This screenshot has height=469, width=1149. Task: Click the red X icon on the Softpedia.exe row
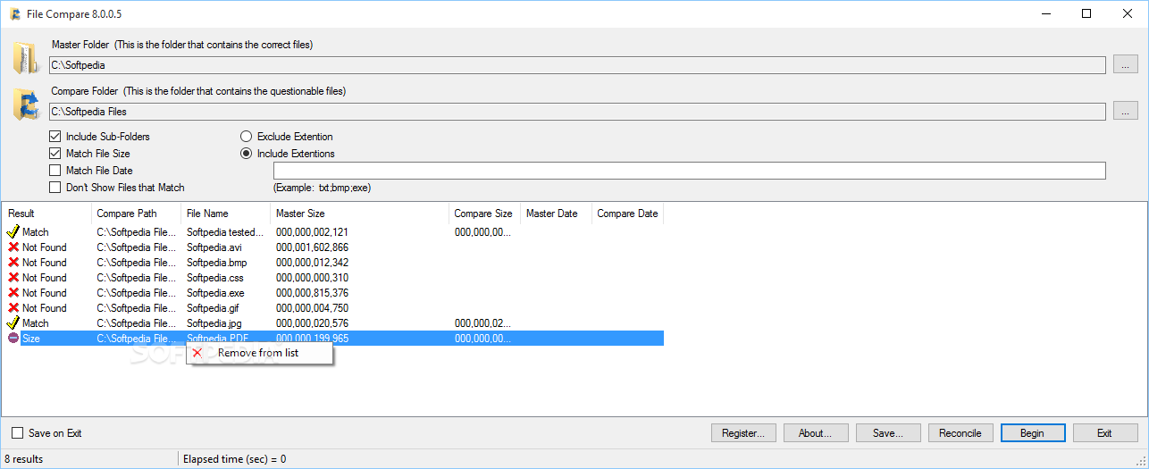click(x=13, y=293)
